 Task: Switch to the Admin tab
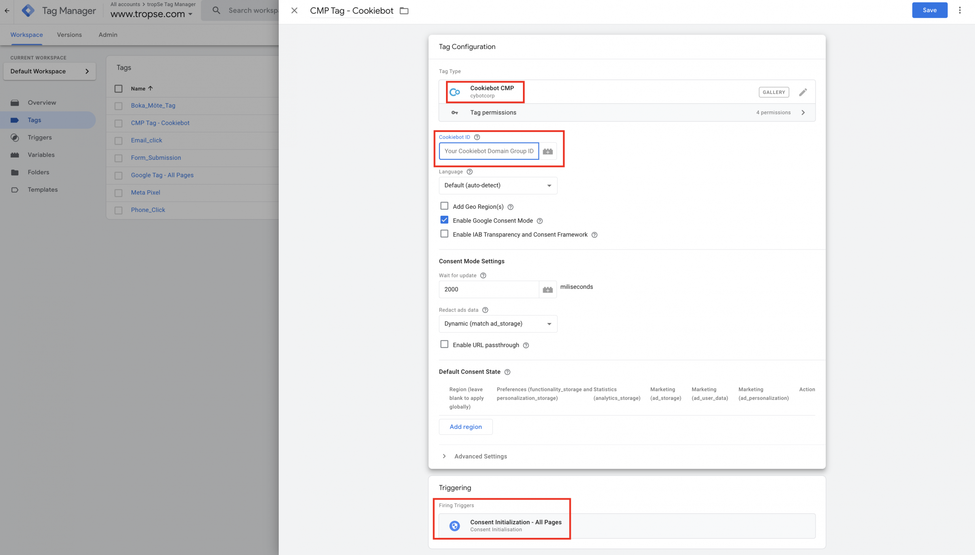pyautogui.click(x=108, y=35)
